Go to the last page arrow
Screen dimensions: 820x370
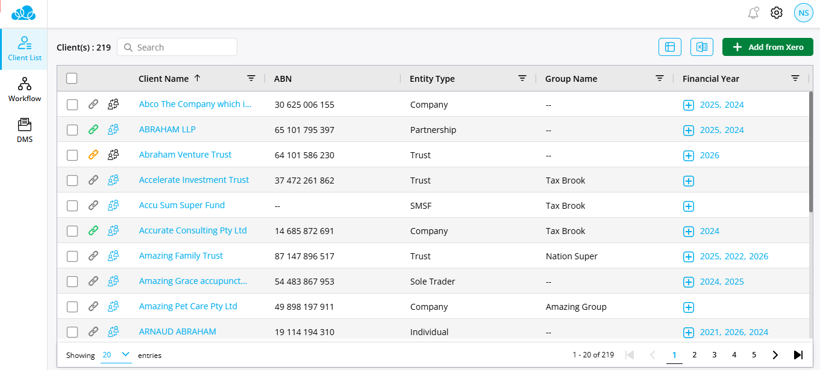click(x=798, y=355)
